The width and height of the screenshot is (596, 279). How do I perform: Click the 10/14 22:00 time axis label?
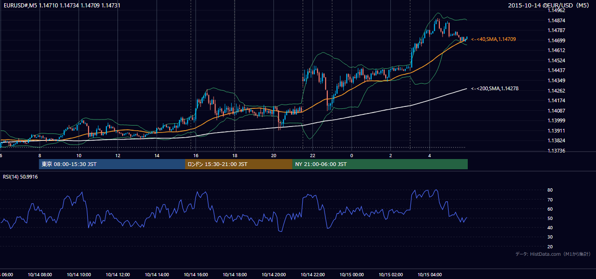click(313, 275)
